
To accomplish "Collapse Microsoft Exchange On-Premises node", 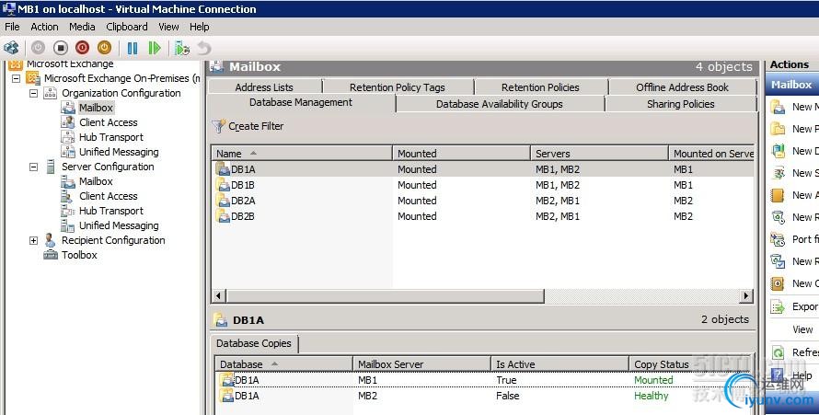I will (17, 78).
